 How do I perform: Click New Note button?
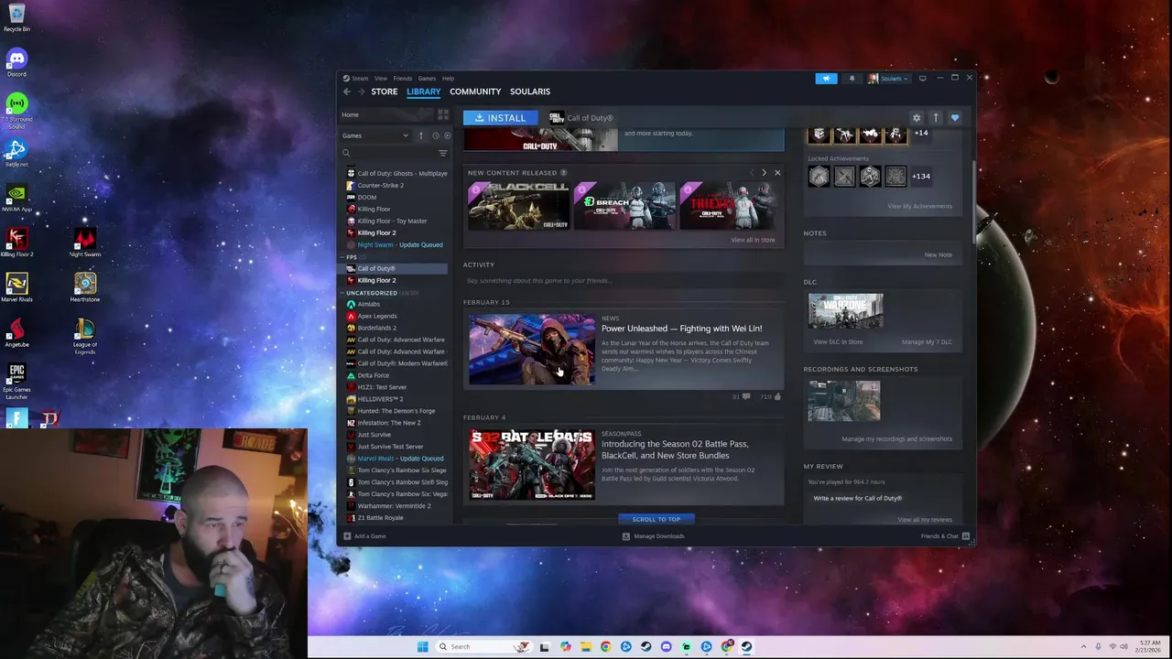click(x=938, y=254)
